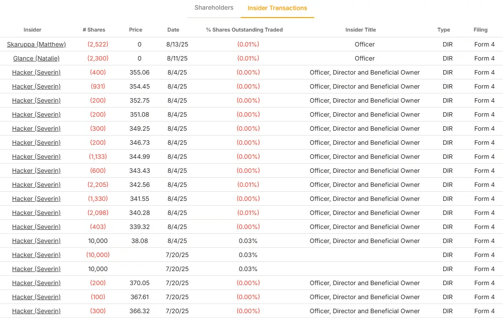Sort by the Insider column header
The width and height of the screenshot is (503, 318).
[33, 30]
